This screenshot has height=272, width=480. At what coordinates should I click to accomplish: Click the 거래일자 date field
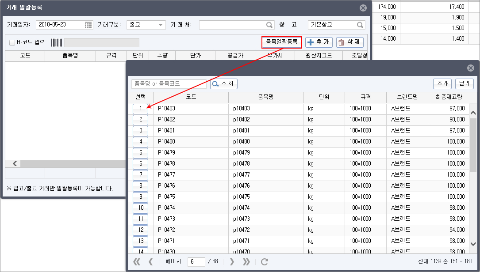tap(64, 25)
